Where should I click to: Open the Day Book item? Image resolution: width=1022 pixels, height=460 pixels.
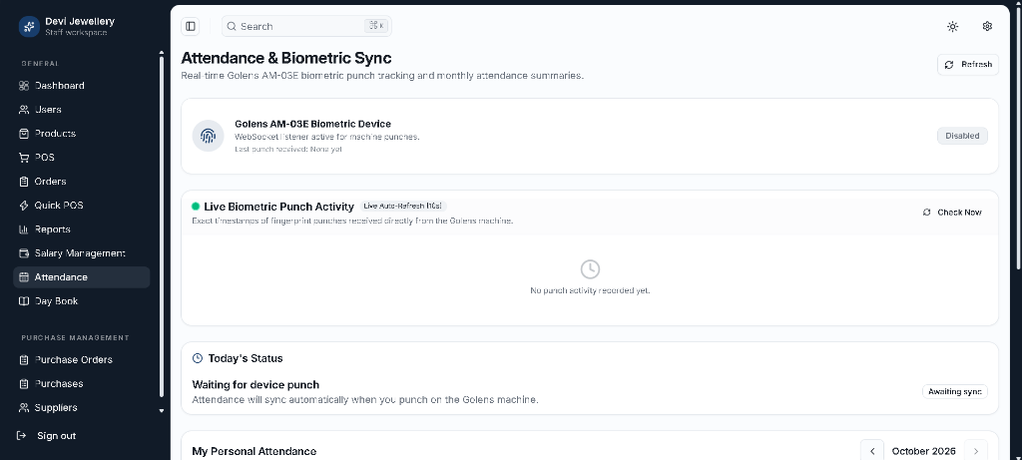pyautogui.click(x=82, y=301)
